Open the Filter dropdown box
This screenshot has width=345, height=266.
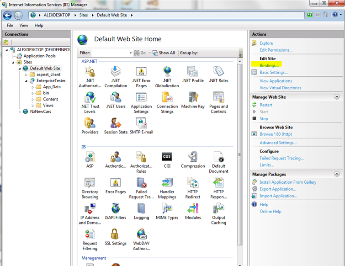(130, 53)
